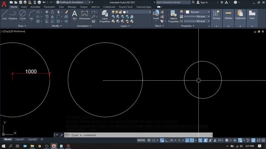Click MODEL space button in status bar

pos(141,140)
